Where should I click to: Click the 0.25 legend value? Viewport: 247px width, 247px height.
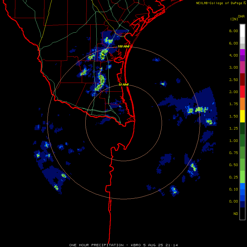point(234,177)
